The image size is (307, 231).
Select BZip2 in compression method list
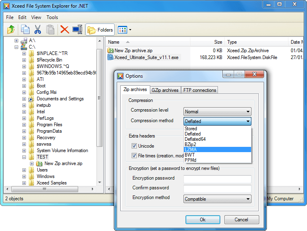(x=217, y=144)
